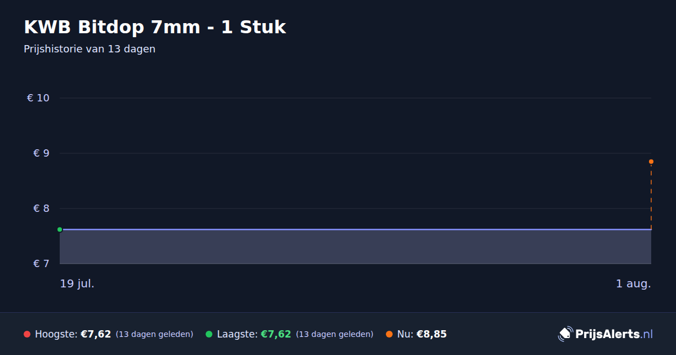676x355 pixels.
Task: Click the € 7 axis label
Action: tap(42, 264)
